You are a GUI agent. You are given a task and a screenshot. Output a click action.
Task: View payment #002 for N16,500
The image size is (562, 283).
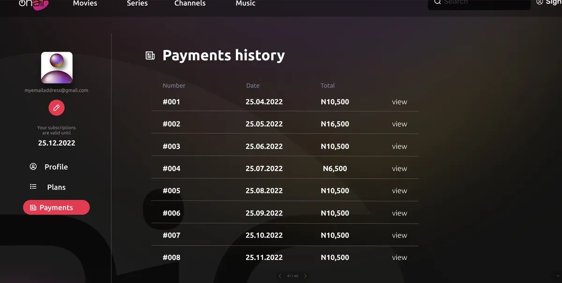pyautogui.click(x=399, y=124)
